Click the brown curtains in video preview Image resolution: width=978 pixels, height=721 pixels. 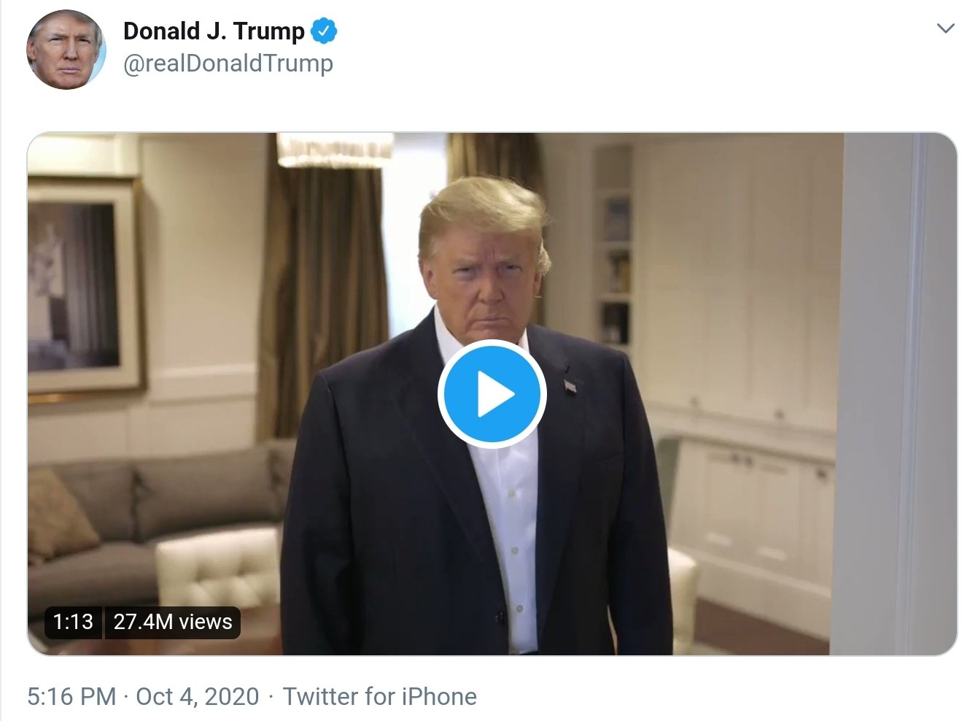point(321,292)
